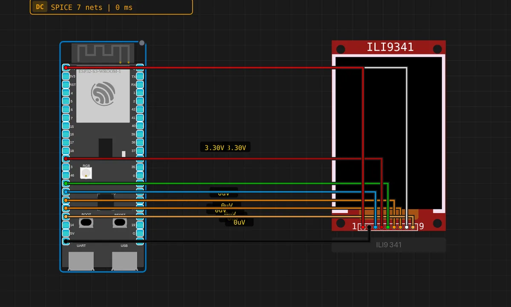Select the ESP32 left pin labeled 15
Screen dimensions: 511x307
coord(66,126)
